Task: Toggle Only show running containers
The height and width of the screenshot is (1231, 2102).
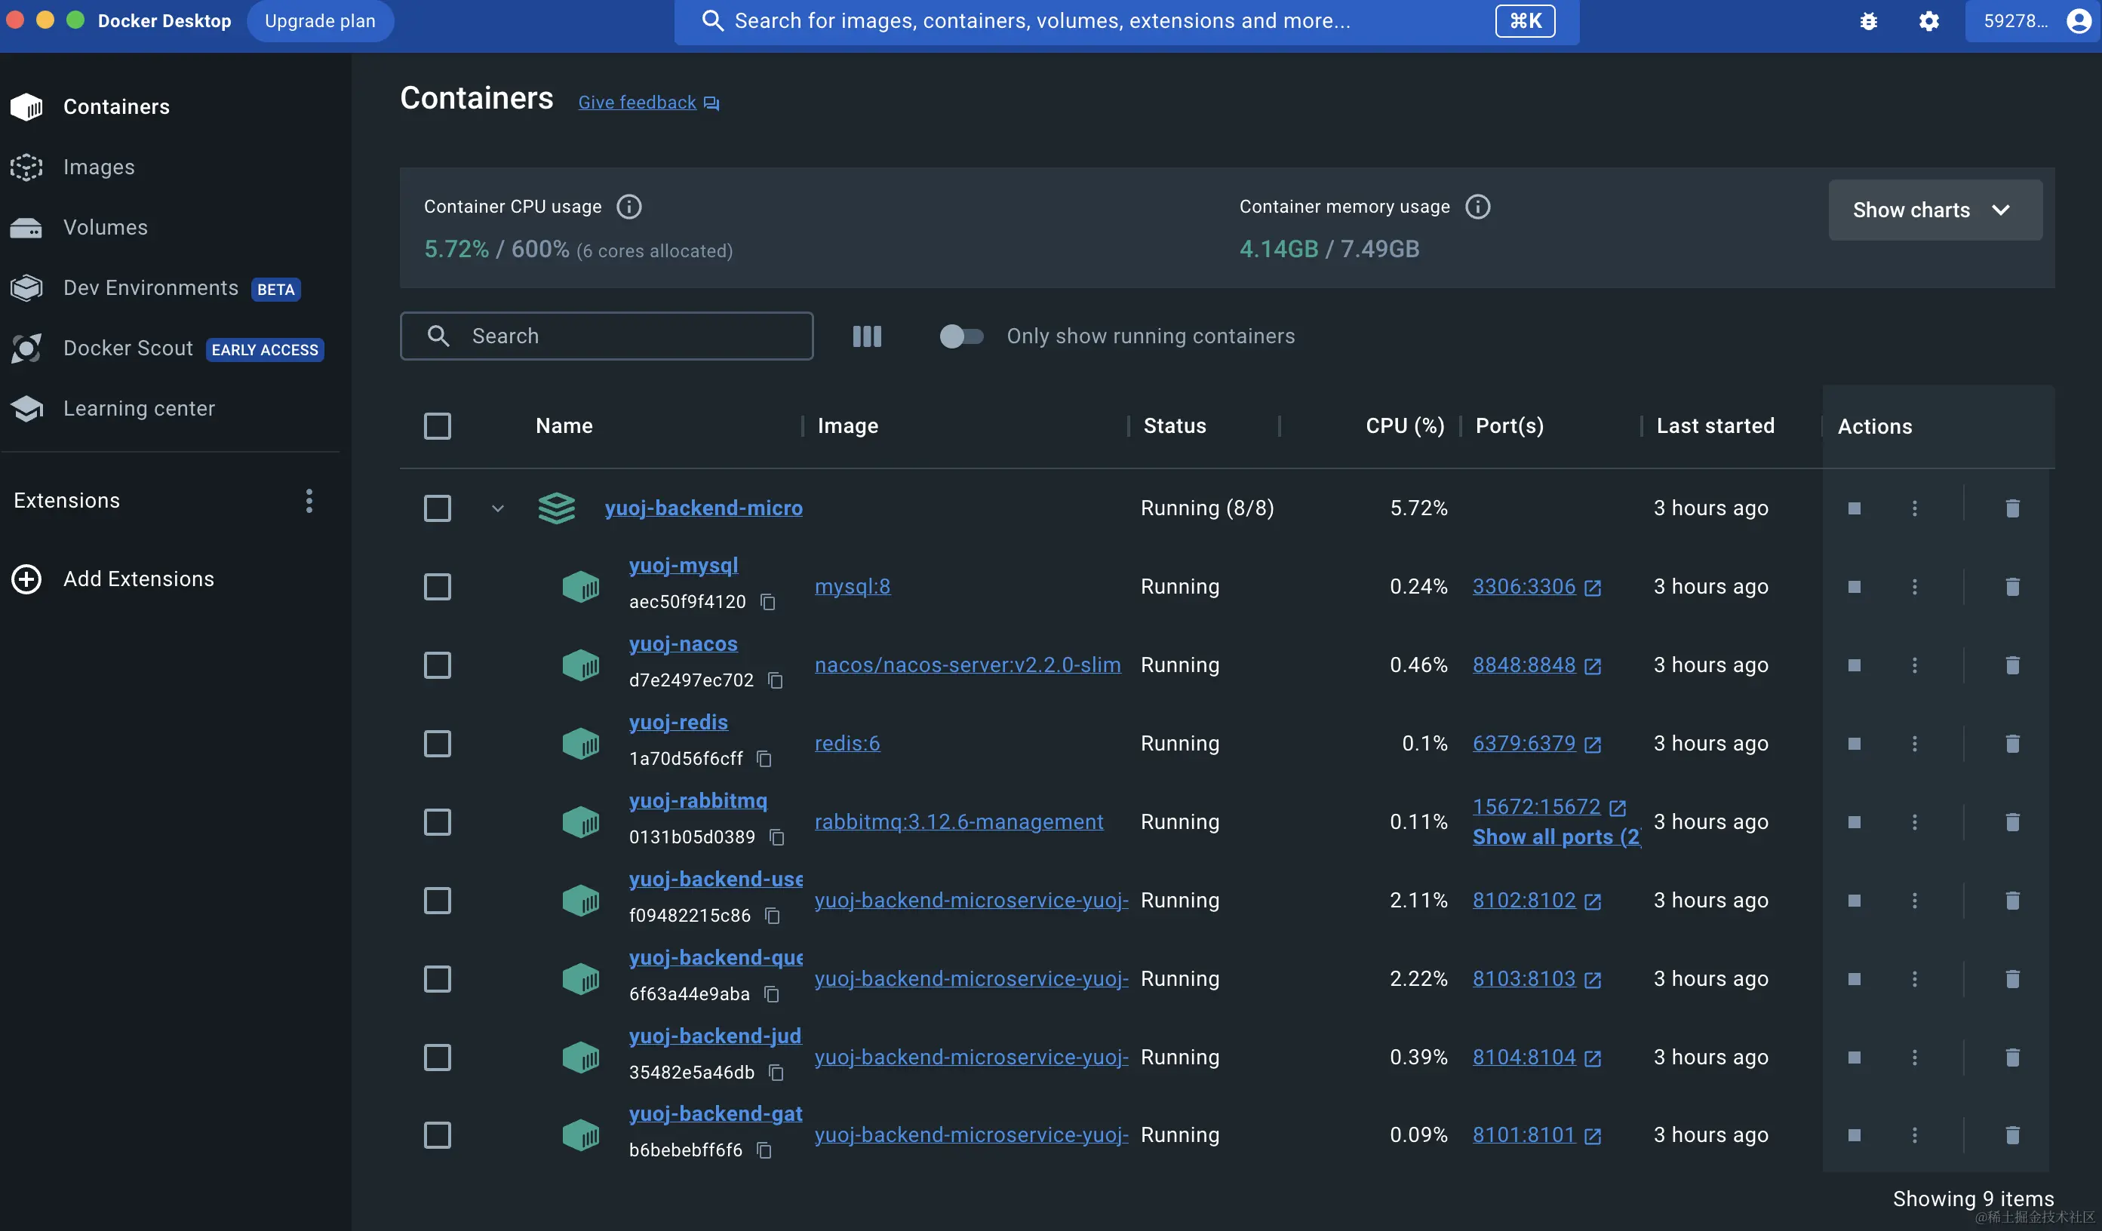Action: tap(961, 336)
